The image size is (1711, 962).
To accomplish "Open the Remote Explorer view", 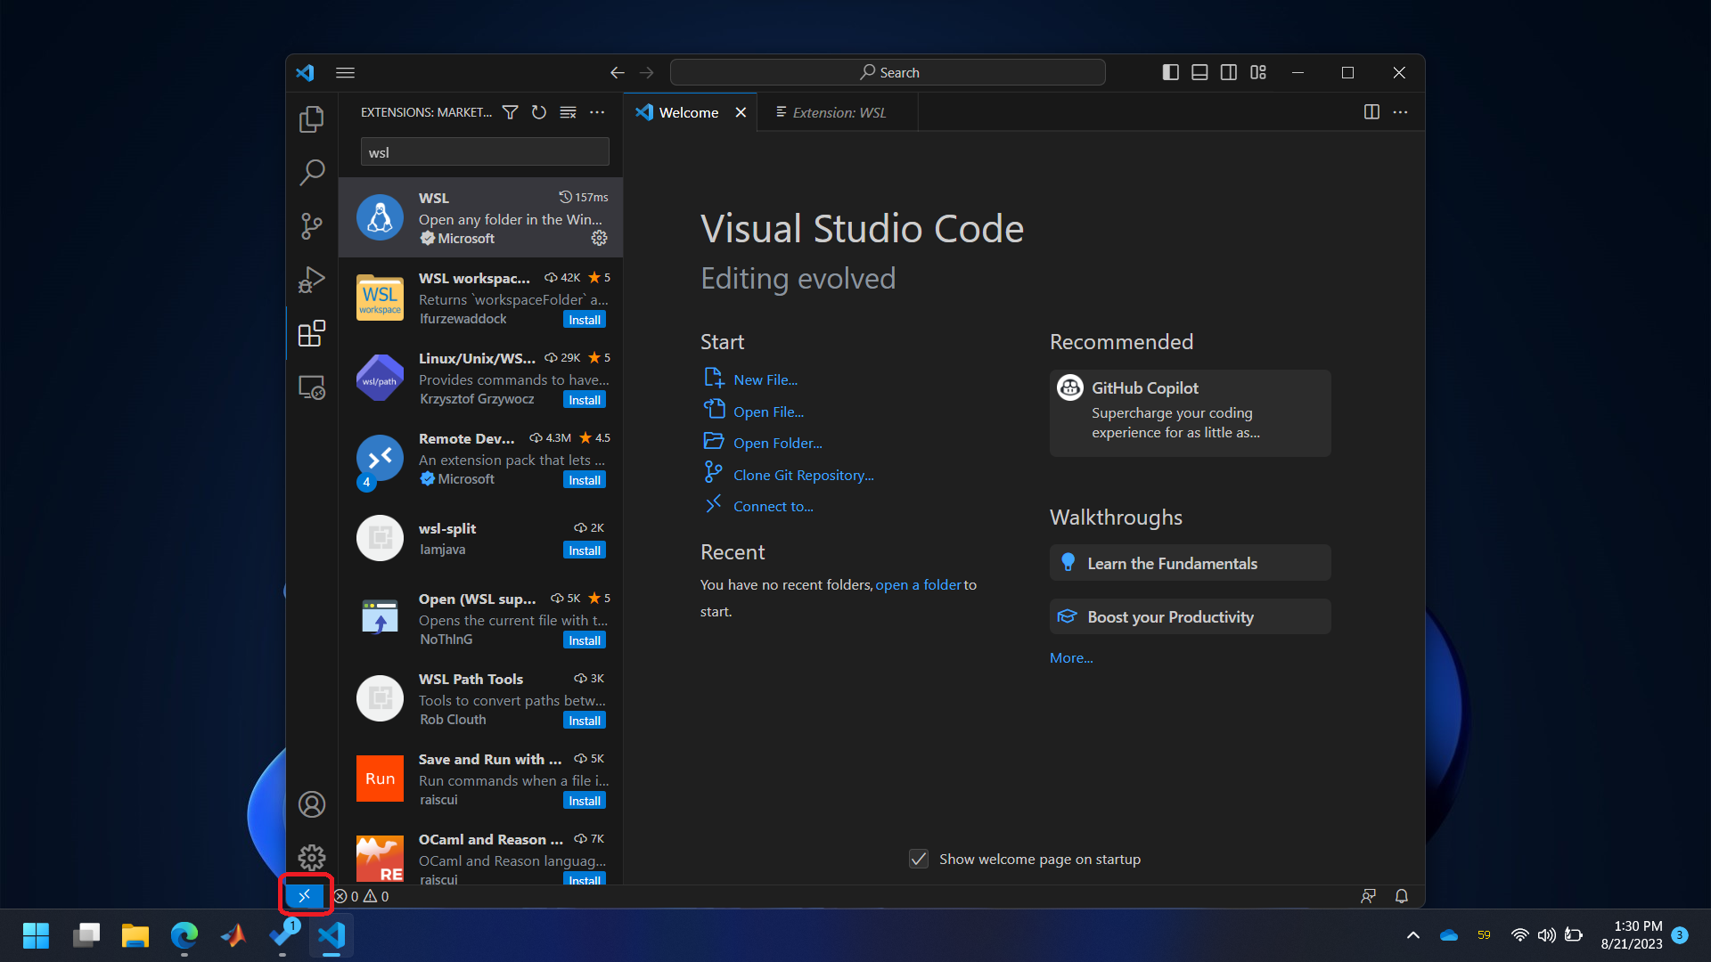I will pyautogui.click(x=311, y=387).
